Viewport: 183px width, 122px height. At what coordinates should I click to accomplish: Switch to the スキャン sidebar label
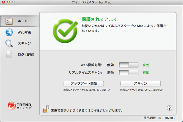24,43
